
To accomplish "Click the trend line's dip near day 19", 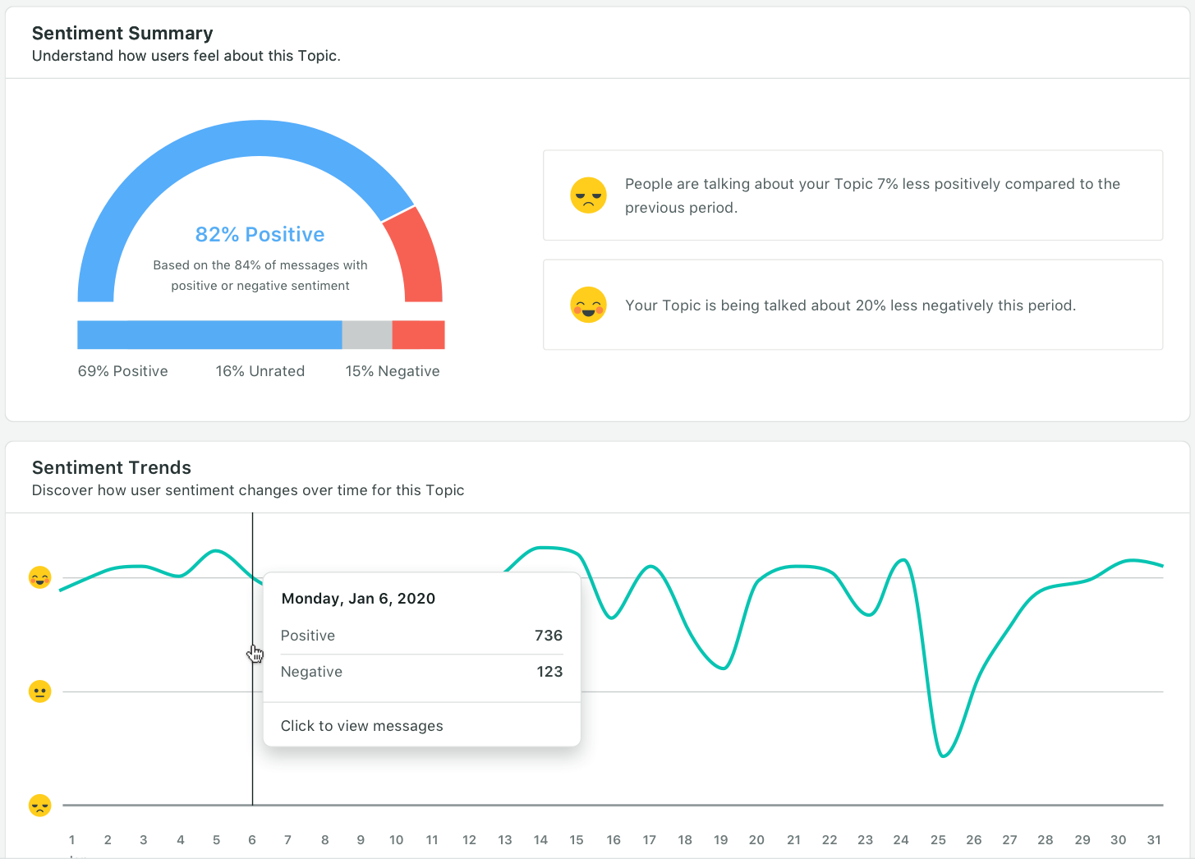I will tap(722, 668).
